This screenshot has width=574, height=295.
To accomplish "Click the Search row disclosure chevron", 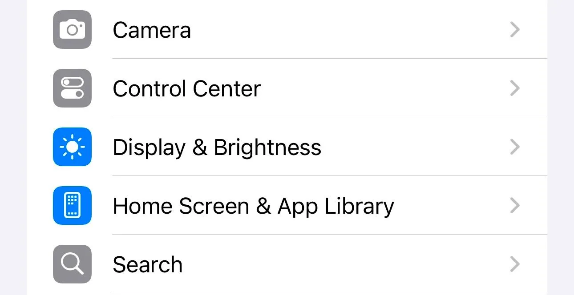I will (x=515, y=264).
